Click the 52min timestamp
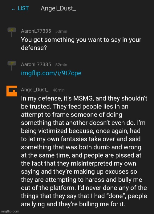This screenshot has width=154, height=214. [61, 65]
